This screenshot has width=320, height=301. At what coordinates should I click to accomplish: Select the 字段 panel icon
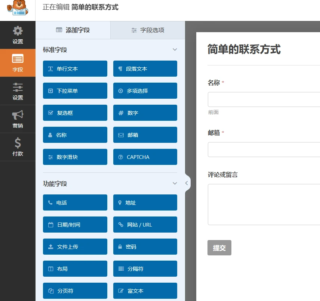[x=18, y=63]
